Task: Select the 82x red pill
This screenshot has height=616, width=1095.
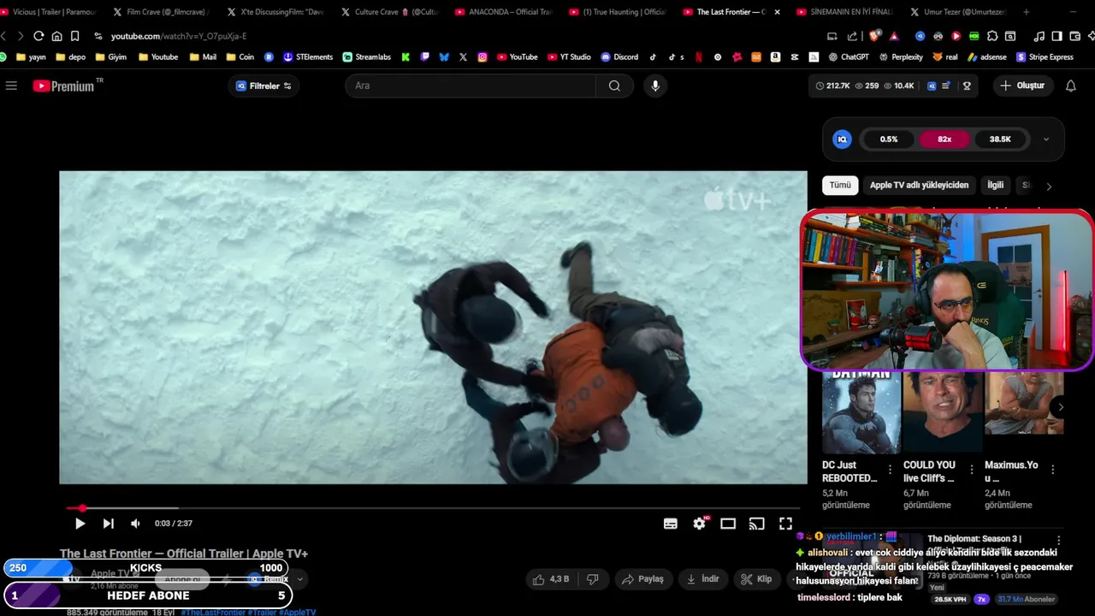Action: pos(944,139)
